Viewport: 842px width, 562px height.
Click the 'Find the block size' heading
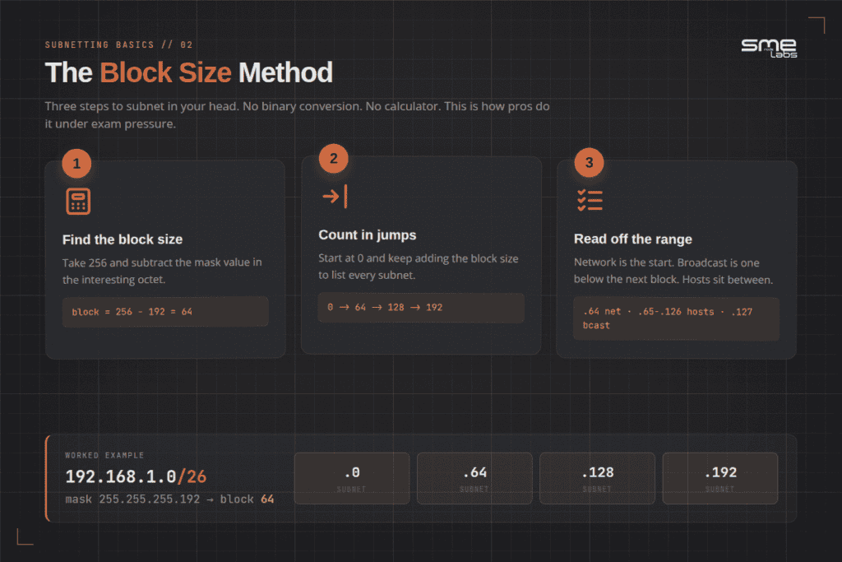123,239
